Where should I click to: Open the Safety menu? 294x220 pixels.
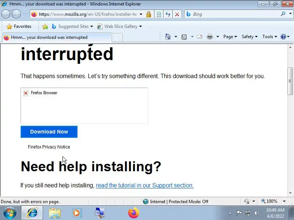[250, 37]
